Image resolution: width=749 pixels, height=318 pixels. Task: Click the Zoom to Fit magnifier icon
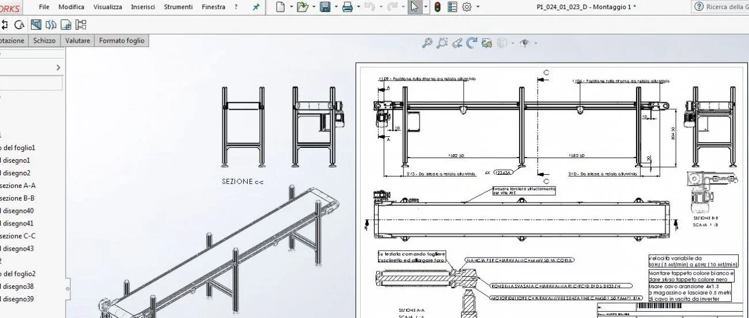427,43
